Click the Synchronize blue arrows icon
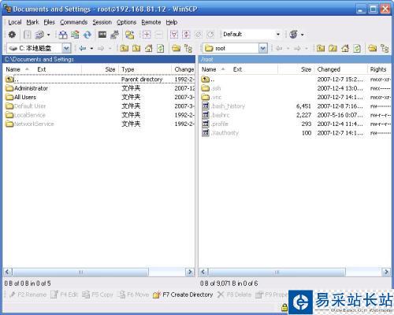The height and width of the screenshot is (315, 394). [x=87, y=35]
